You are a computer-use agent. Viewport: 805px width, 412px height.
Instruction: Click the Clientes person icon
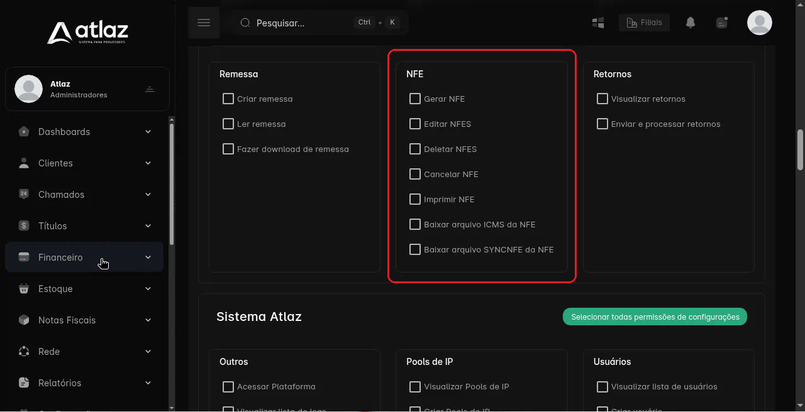(x=24, y=163)
